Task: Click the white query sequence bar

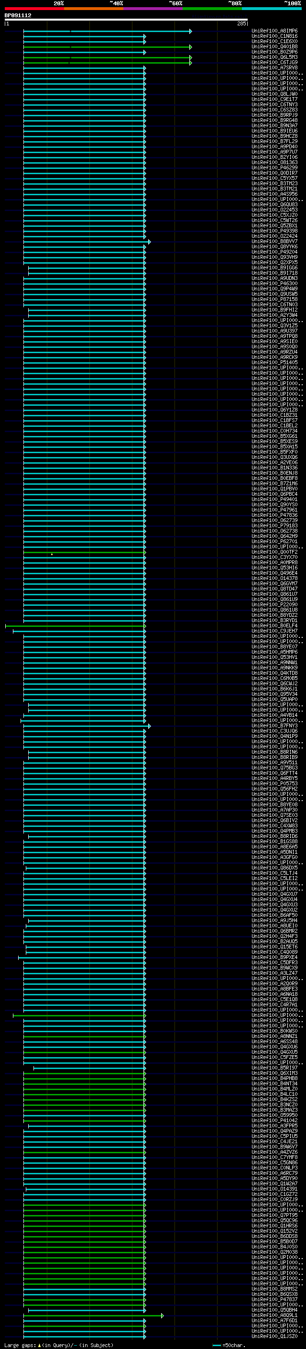Action: coord(126,20)
